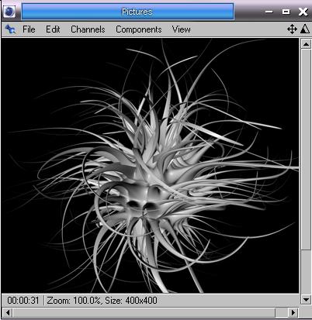Open the View menu
The width and height of the screenshot is (312, 320).
tap(181, 29)
